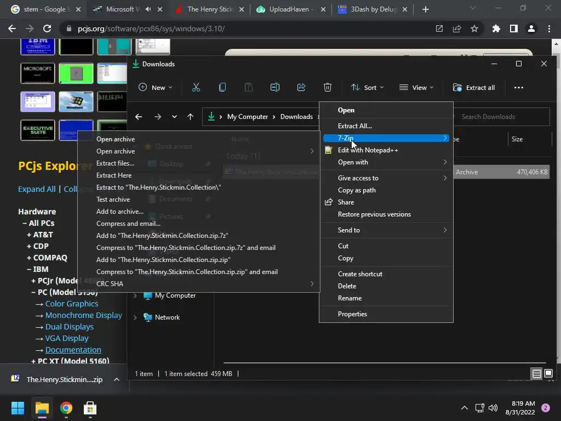Open the Color Graphics link

(x=72, y=304)
